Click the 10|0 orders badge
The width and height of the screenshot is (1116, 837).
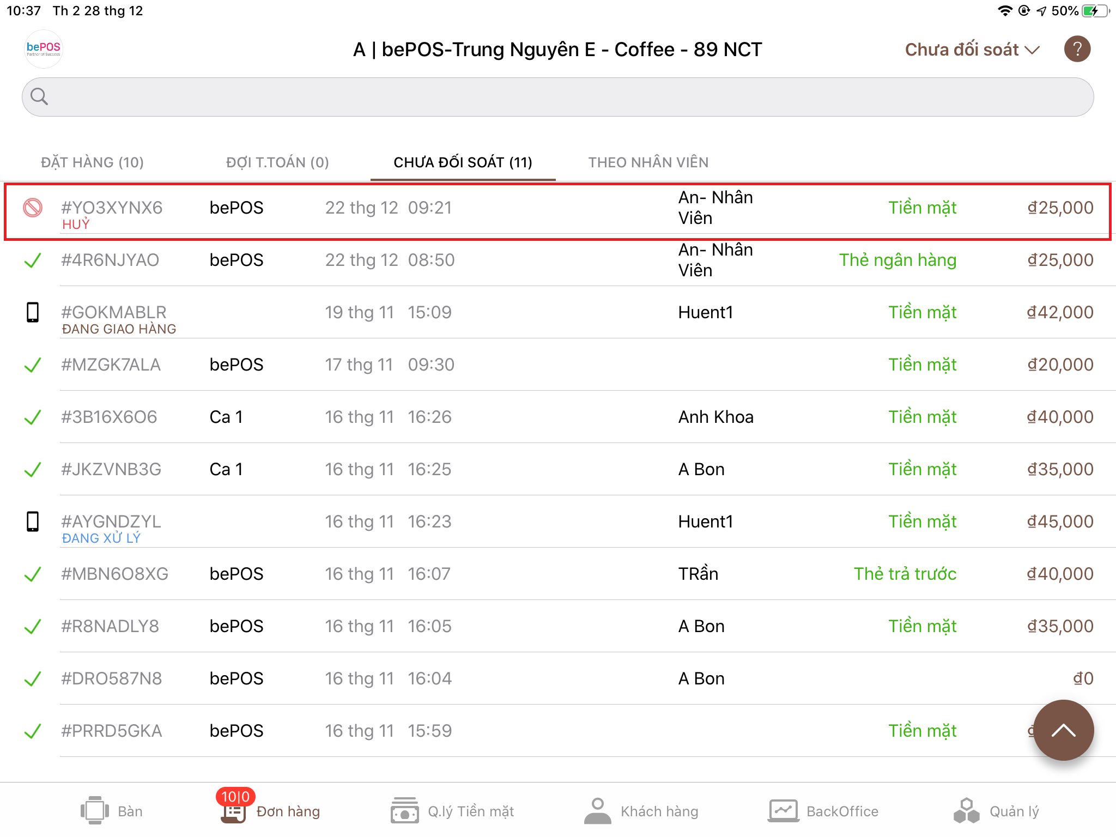click(x=235, y=797)
